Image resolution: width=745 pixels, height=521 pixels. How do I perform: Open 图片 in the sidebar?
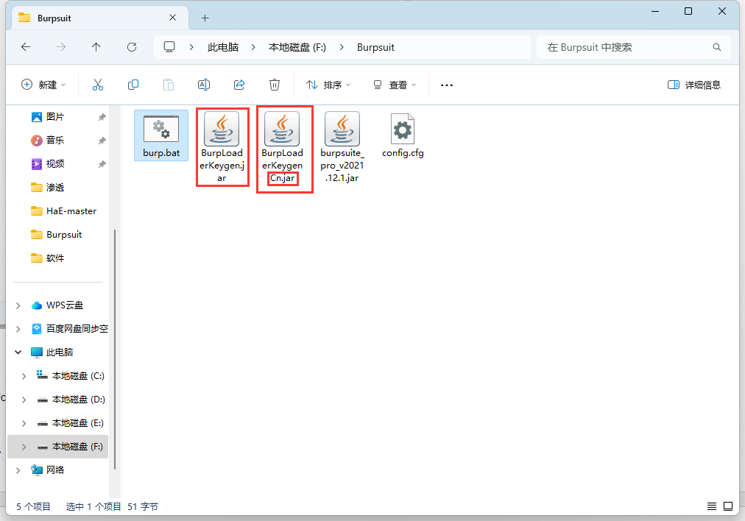(57, 117)
